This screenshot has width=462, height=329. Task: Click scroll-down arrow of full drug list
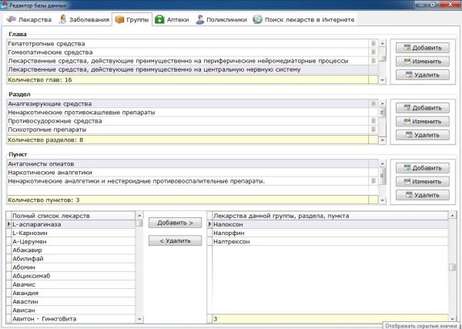pyautogui.click(x=139, y=319)
